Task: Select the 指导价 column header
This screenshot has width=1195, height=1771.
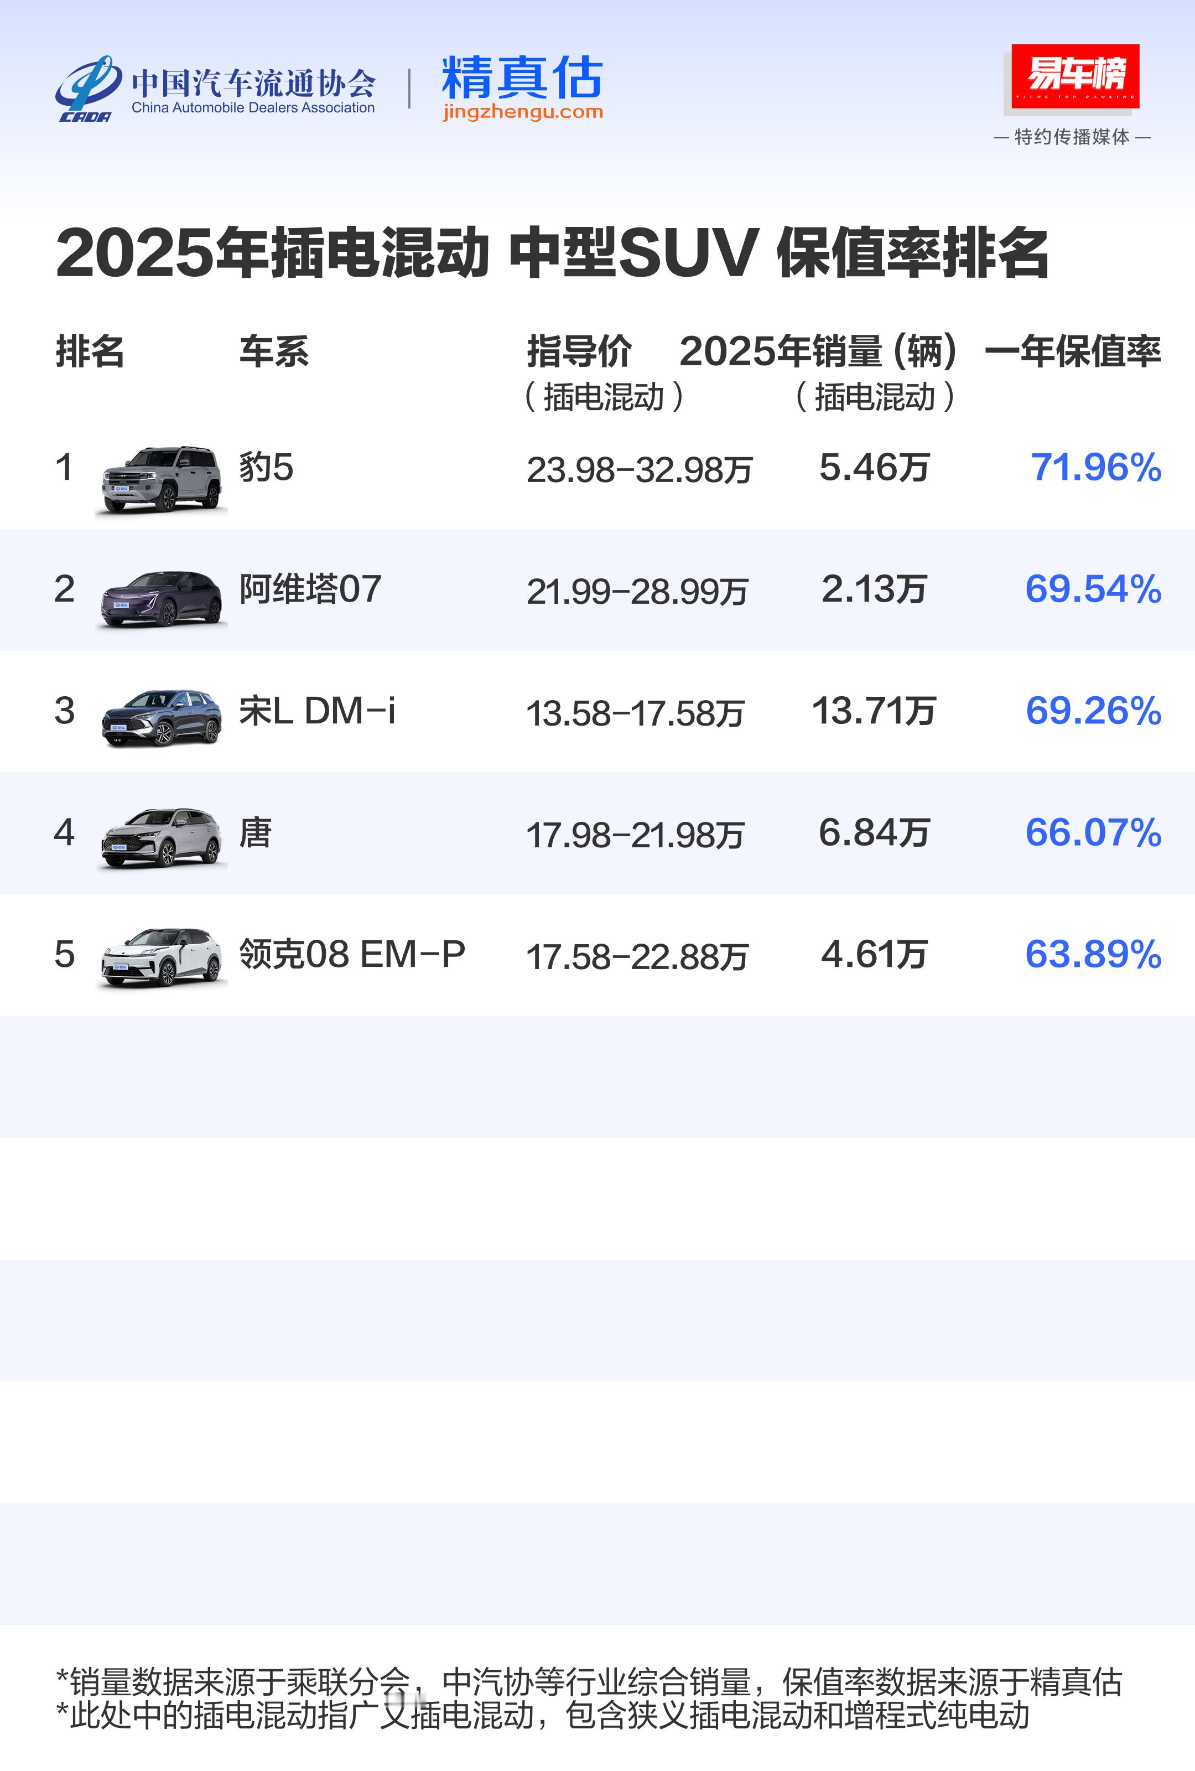Action: [x=580, y=351]
